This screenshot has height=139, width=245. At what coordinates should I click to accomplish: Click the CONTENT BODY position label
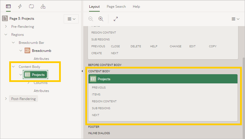click(99, 71)
